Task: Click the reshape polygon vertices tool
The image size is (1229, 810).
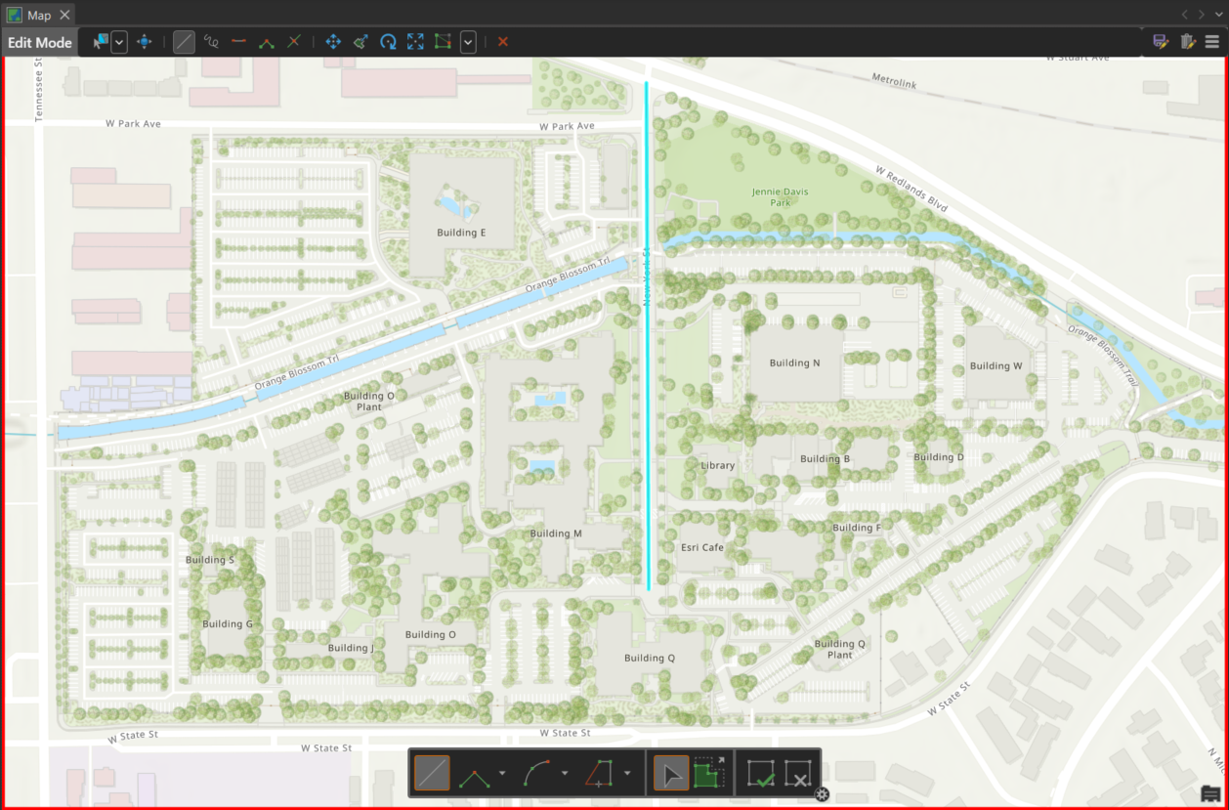Action: (443, 42)
